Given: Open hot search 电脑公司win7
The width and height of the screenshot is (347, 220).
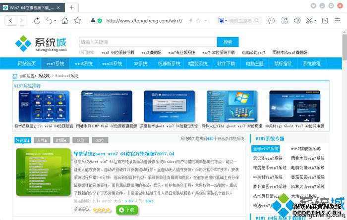Looking at the screenshot, I should tap(253, 52).
